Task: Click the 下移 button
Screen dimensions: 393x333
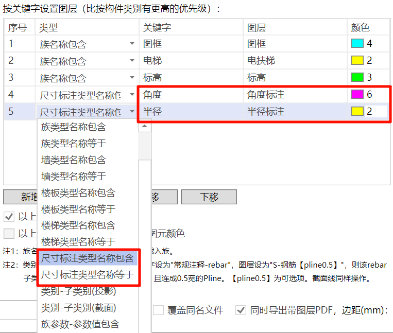Action: (209, 197)
